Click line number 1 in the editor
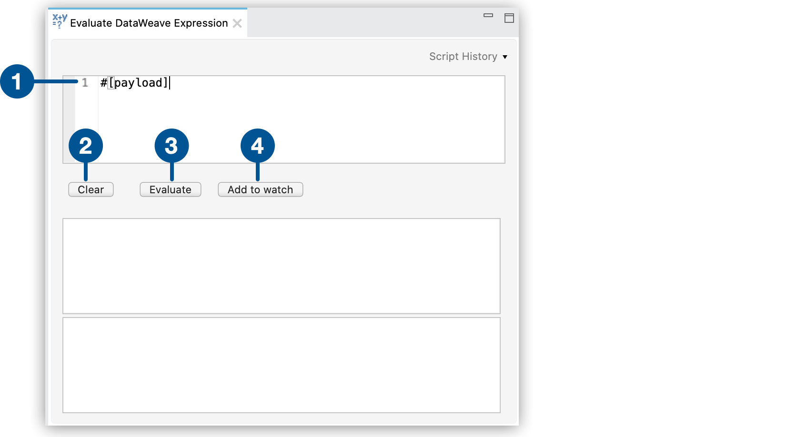The height and width of the screenshot is (437, 807). click(x=85, y=83)
